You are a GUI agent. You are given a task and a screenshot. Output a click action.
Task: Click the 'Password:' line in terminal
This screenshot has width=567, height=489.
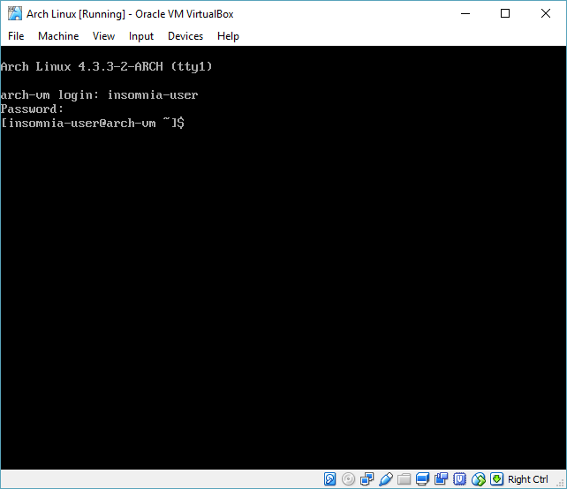pyautogui.click(x=32, y=109)
